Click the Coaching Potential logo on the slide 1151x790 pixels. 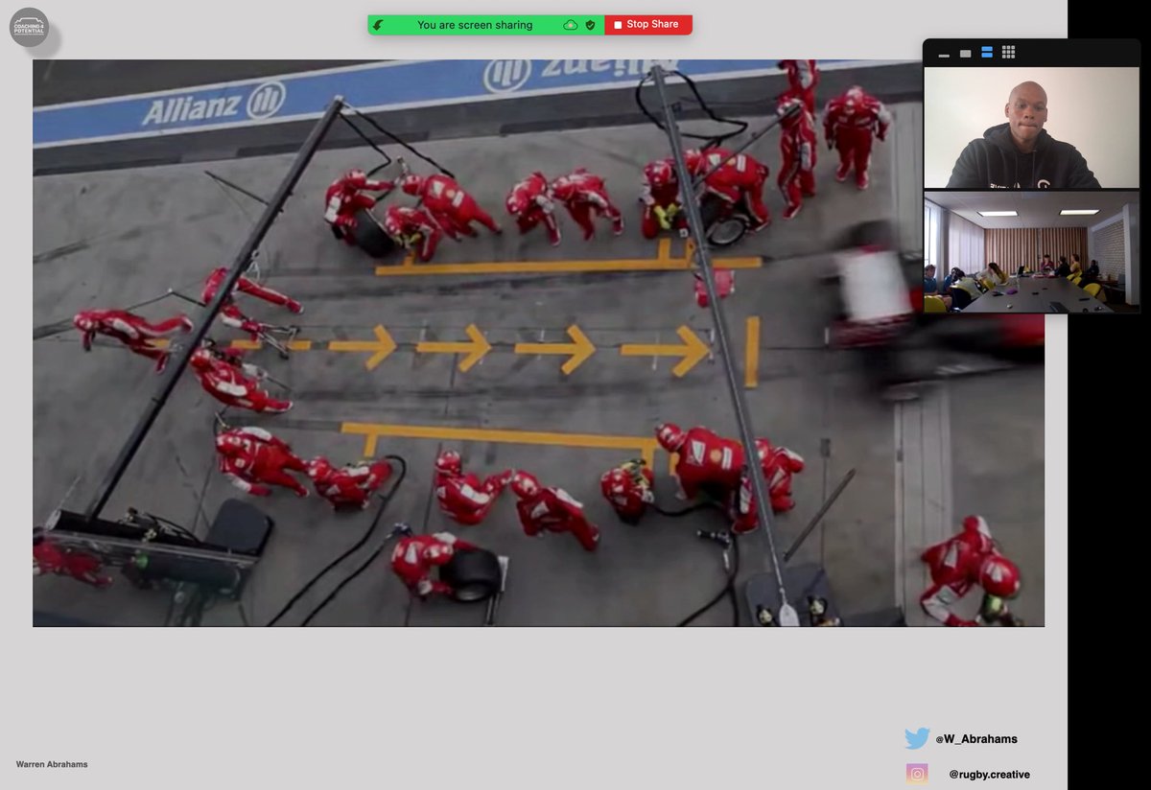29,27
